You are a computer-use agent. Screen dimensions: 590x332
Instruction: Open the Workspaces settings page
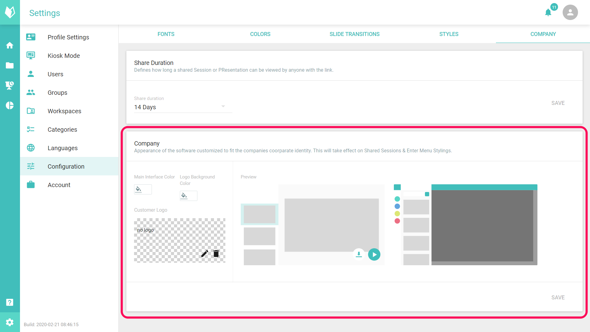click(69, 111)
